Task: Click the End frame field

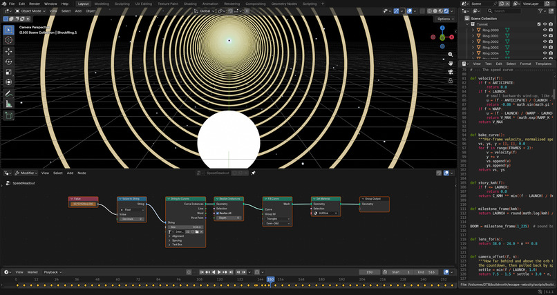Action: click(426, 272)
